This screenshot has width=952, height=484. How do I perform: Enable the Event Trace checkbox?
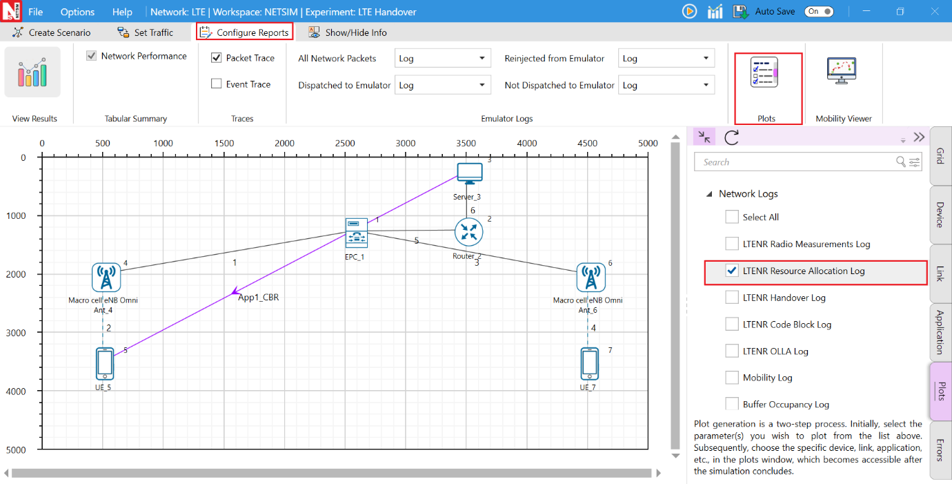pos(217,84)
